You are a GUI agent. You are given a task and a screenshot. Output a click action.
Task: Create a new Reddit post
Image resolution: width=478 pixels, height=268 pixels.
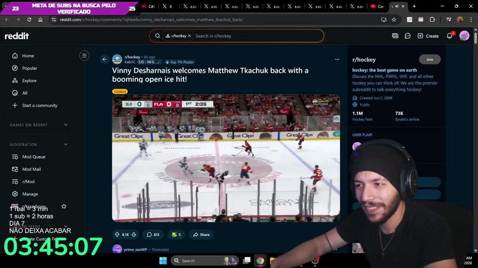428,36
